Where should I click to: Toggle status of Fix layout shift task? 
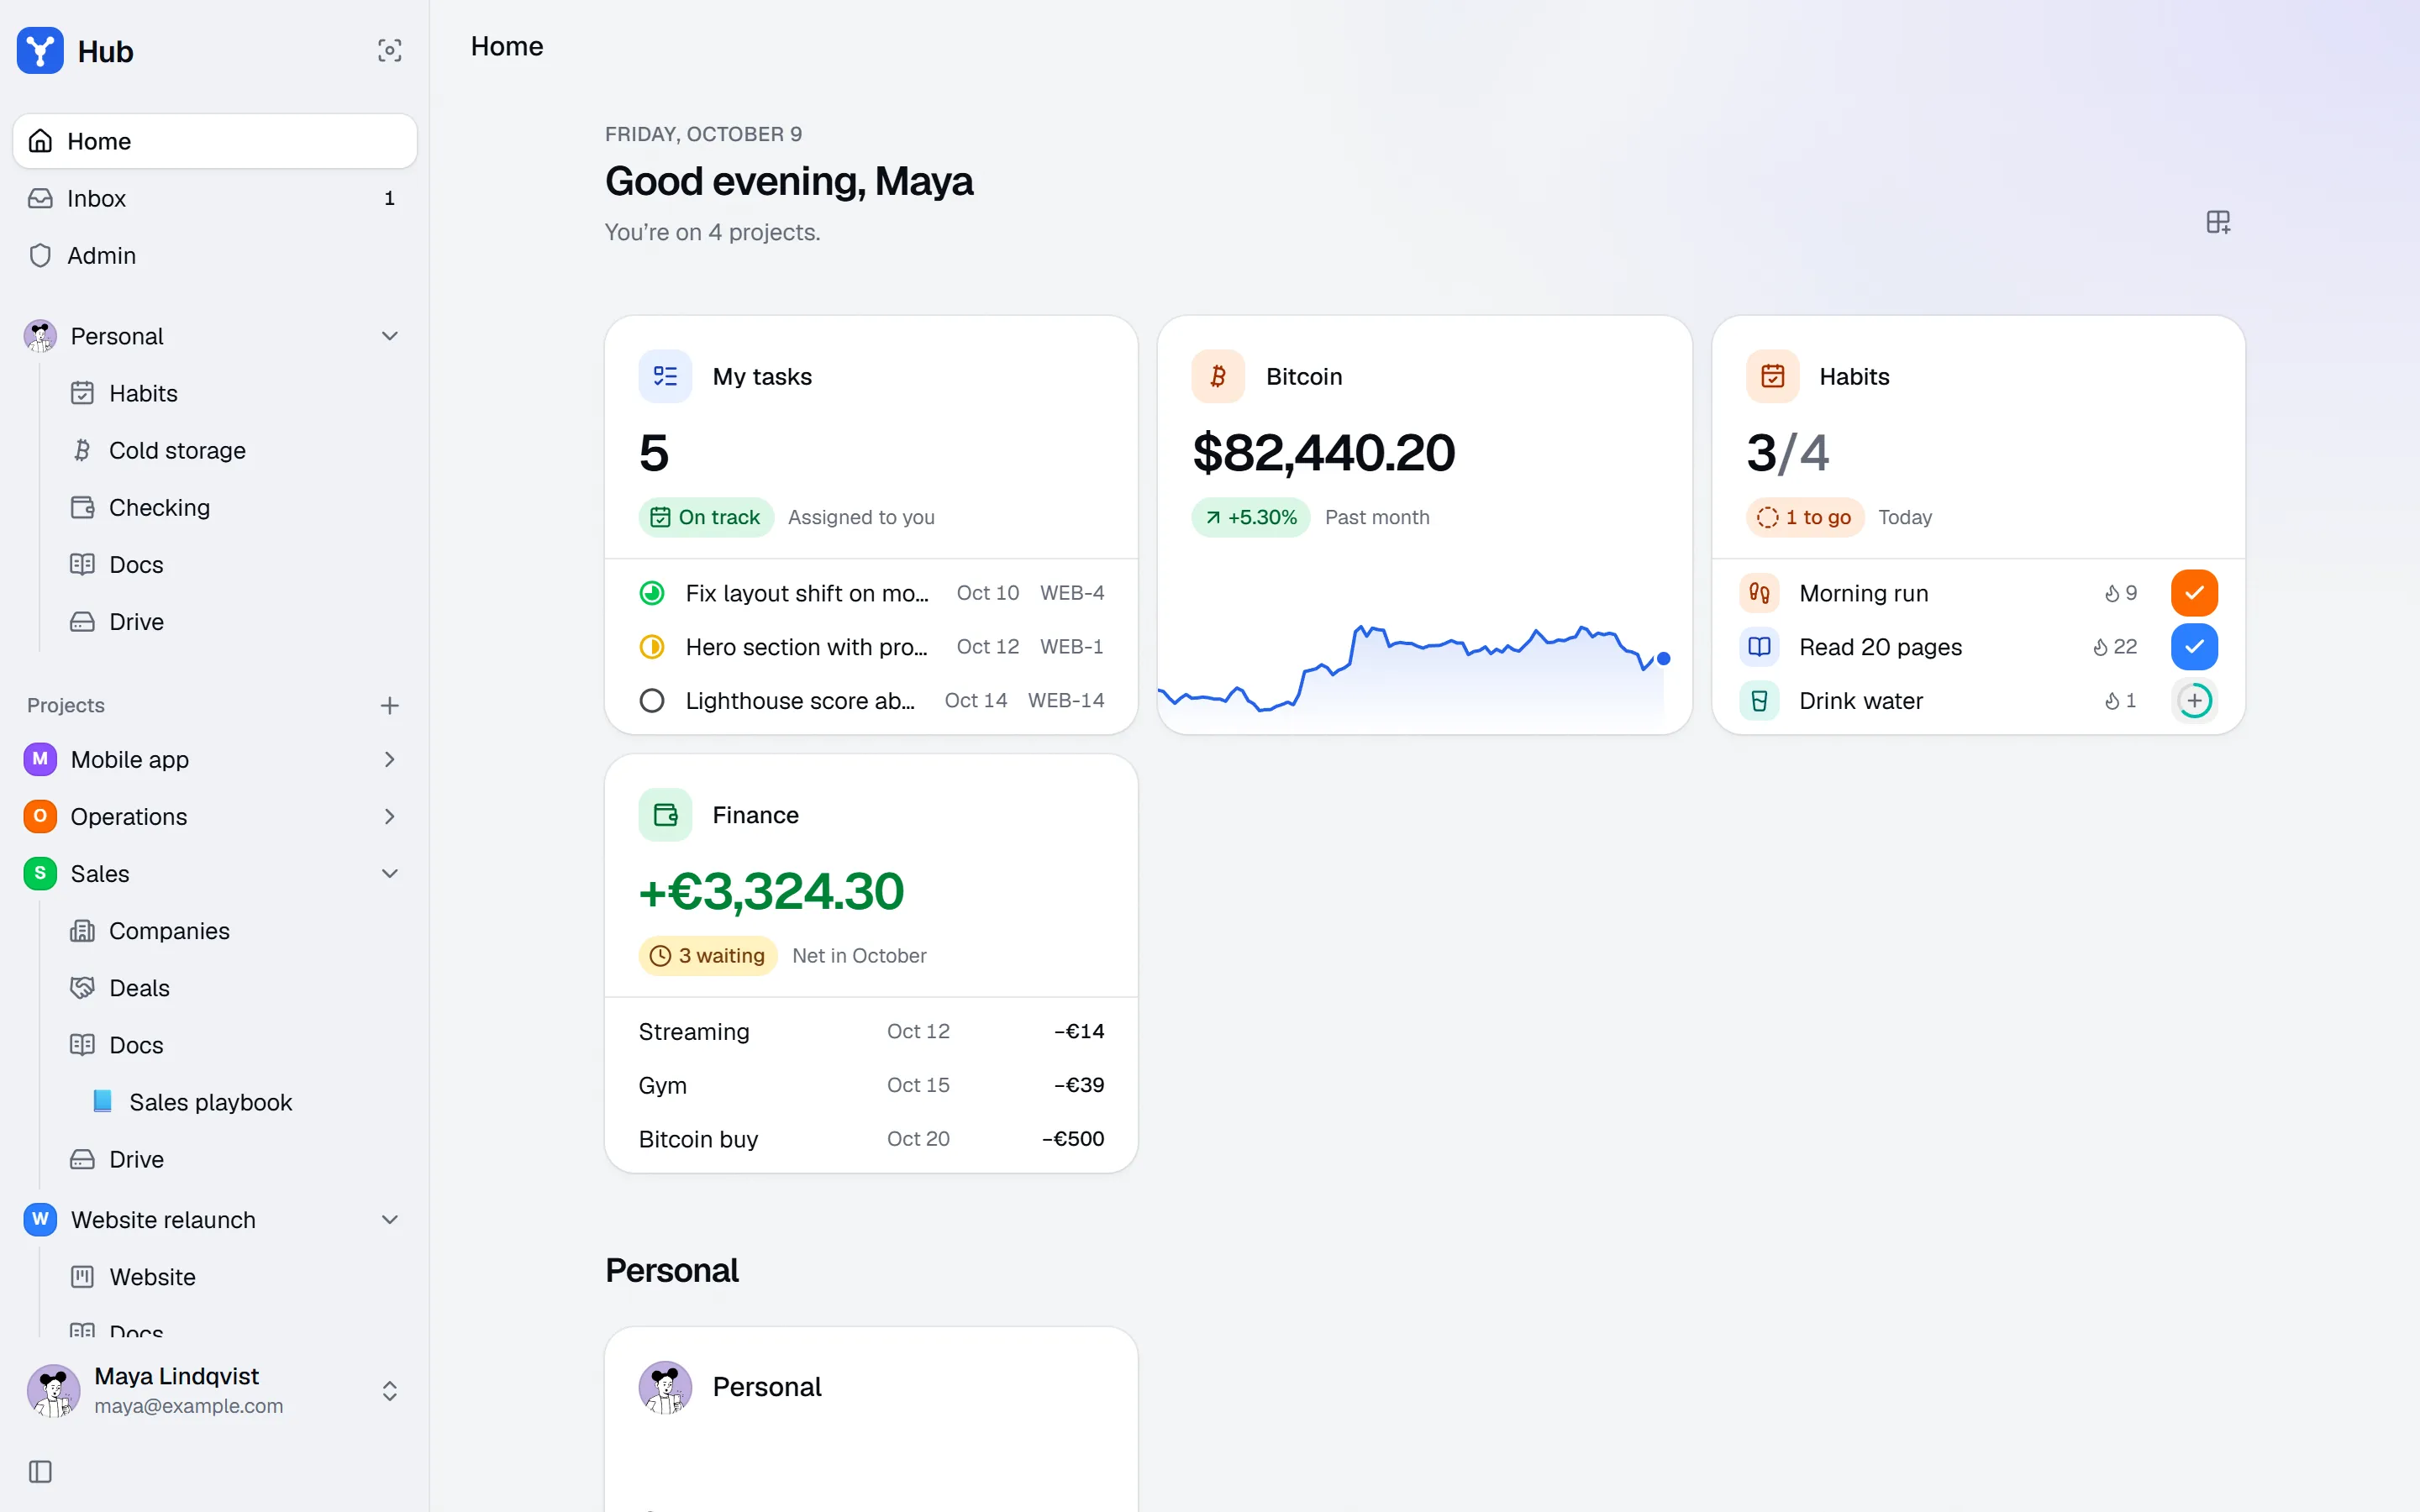coord(652,593)
